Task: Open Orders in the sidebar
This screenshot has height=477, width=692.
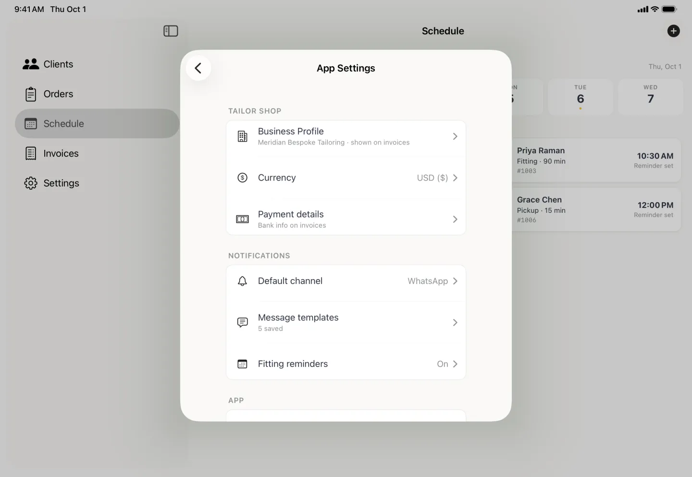Action: tap(97, 94)
